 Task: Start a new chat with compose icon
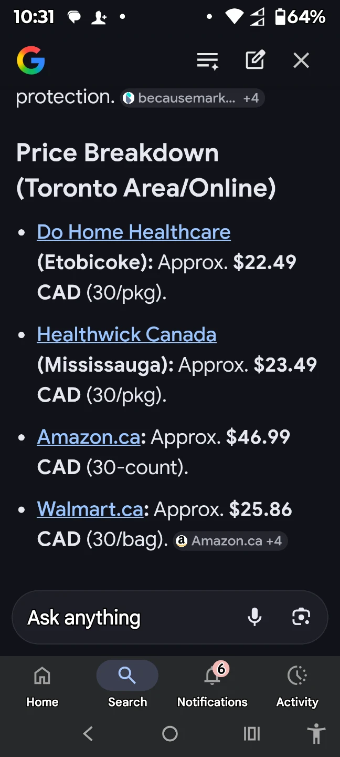point(255,60)
